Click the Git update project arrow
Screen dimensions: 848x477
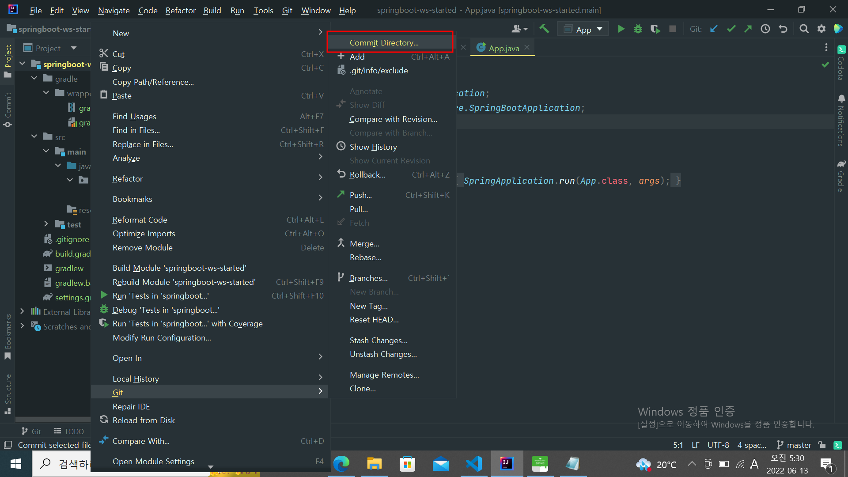coord(714,29)
